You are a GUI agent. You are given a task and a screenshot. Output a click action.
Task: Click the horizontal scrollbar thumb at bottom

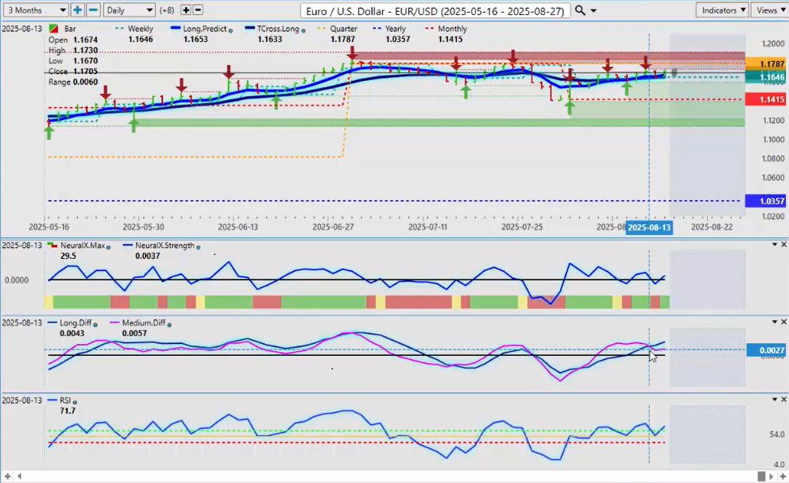pos(761,476)
